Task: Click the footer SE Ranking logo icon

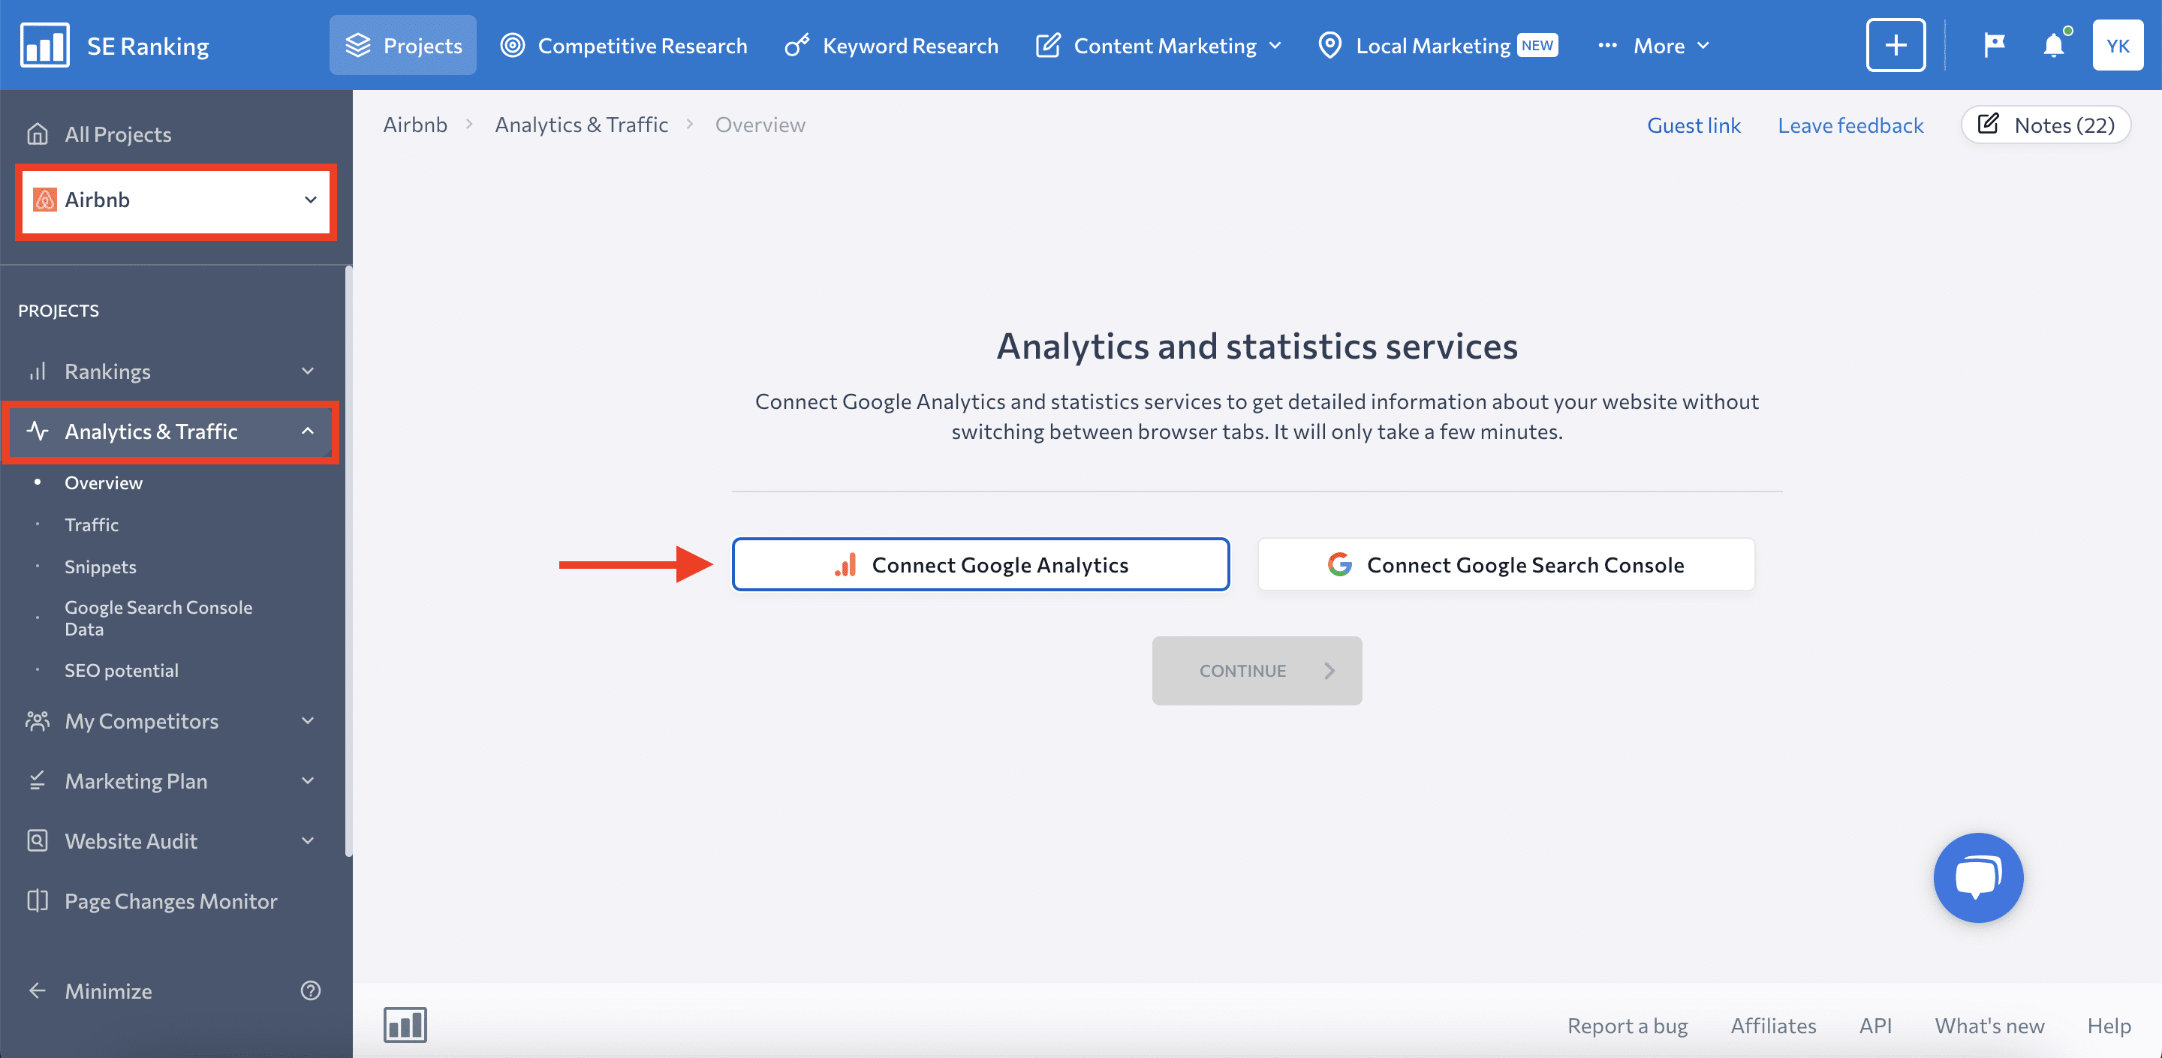Action: pos(405,1025)
